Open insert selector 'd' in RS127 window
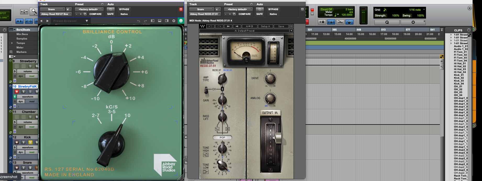The image size is (482, 181). tap(69, 9)
